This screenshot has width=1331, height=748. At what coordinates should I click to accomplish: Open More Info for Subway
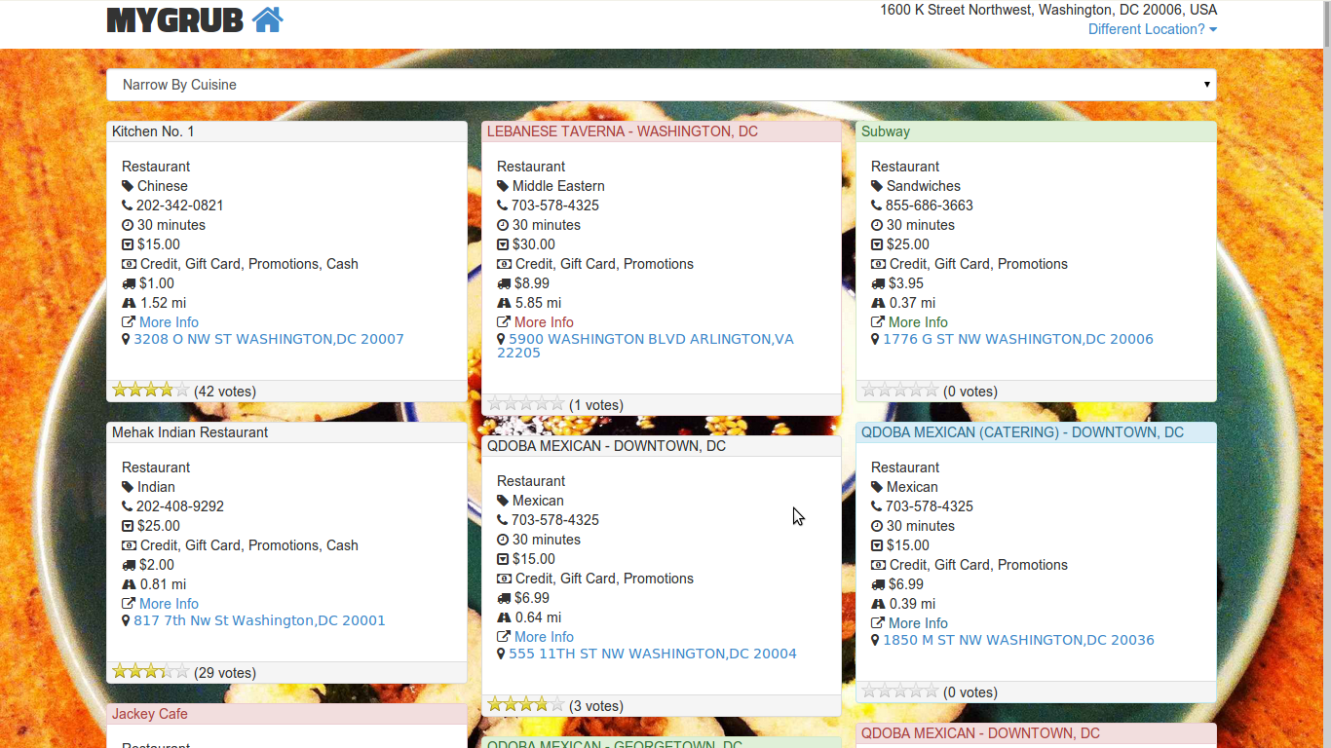(918, 322)
